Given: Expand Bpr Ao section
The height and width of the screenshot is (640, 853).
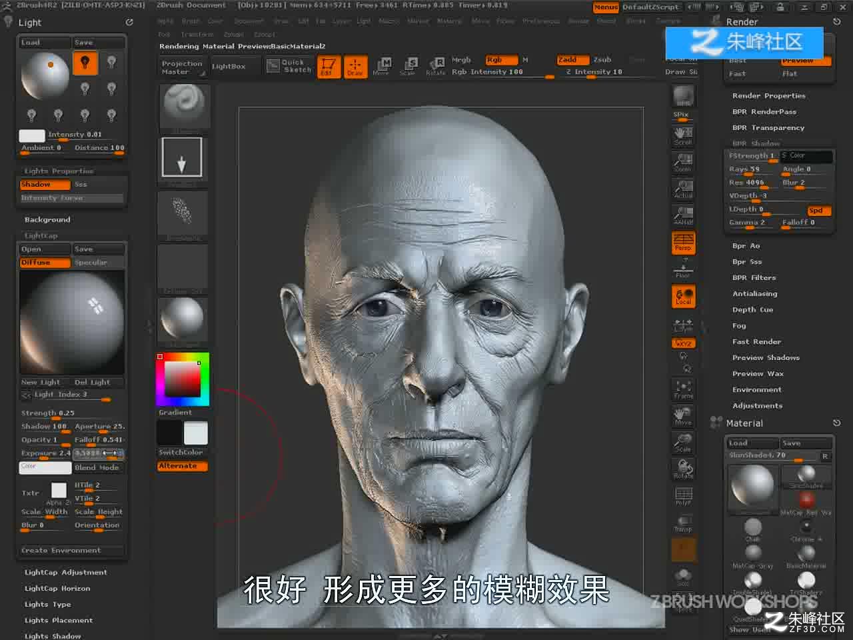Looking at the screenshot, I should pos(746,246).
